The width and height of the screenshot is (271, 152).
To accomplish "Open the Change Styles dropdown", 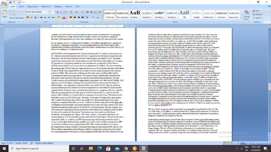I will pos(246,15).
